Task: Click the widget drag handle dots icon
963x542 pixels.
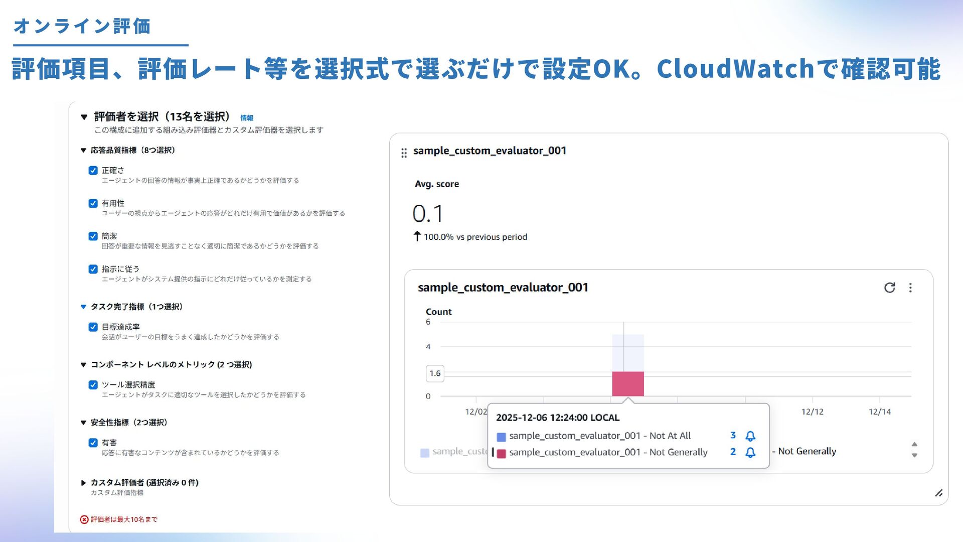Action: [404, 153]
